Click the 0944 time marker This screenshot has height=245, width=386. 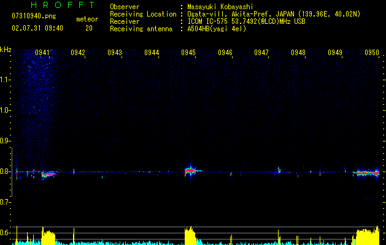[x=152, y=53]
